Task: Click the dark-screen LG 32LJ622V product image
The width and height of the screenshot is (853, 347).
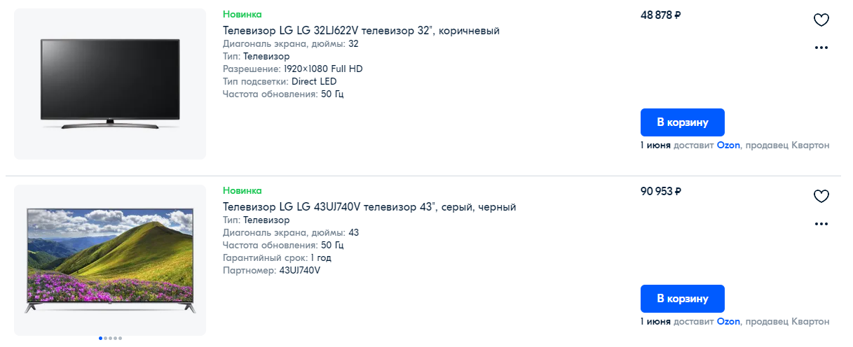Action: click(110, 84)
